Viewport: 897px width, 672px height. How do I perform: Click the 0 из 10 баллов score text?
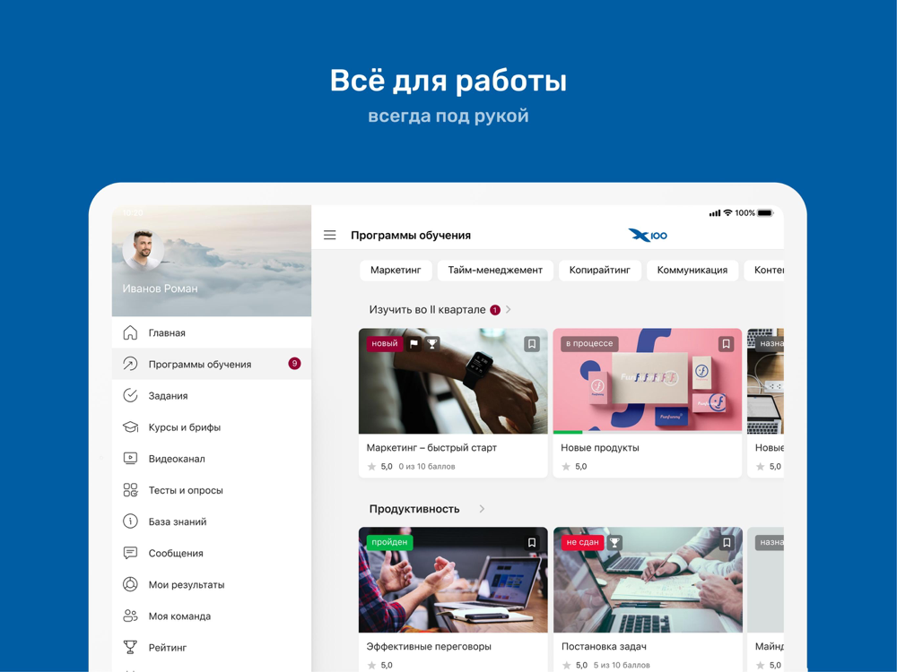click(427, 466)
